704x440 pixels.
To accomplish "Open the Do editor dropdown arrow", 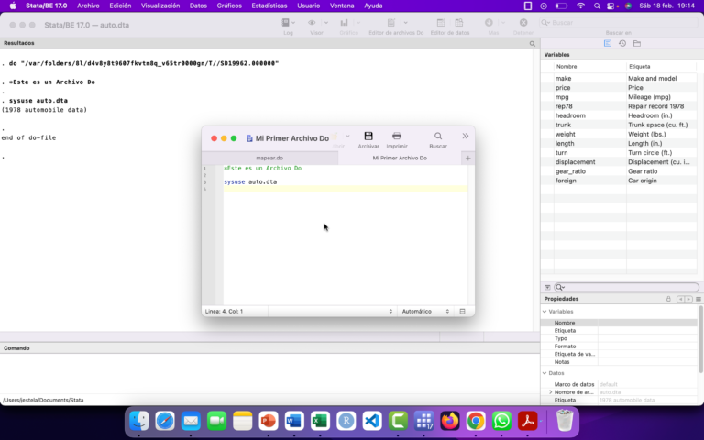I will point(405,22).
